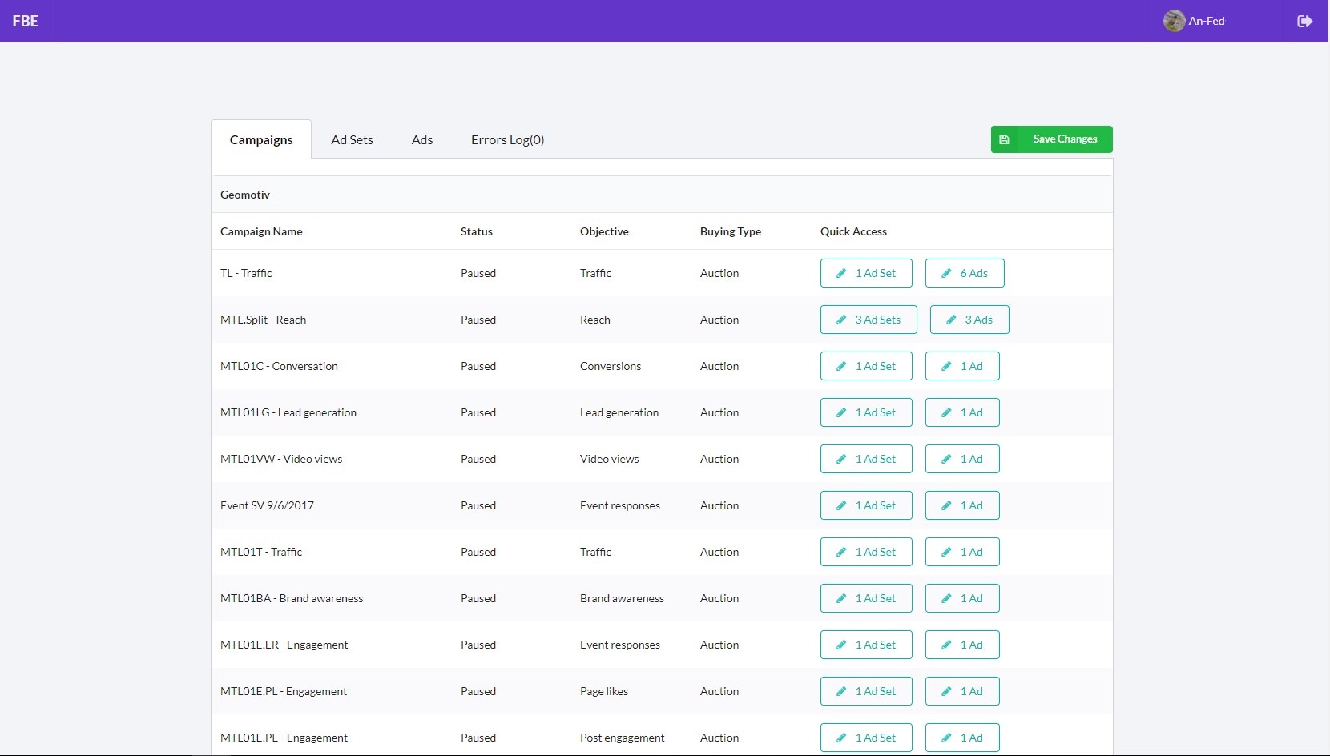1330x756 pixels.
Task: Click the Objective column header
Action: tap(604, 231)
